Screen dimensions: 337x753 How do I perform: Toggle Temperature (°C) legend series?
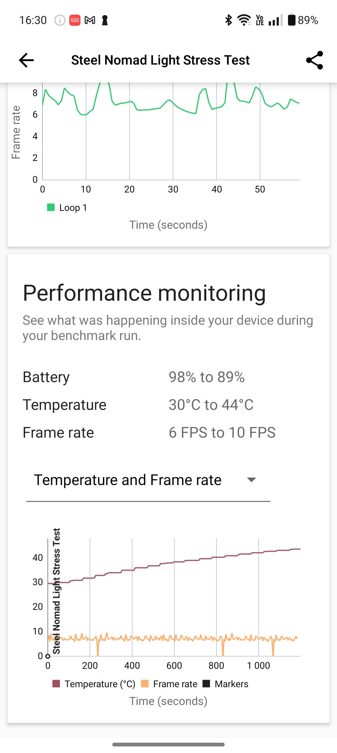tap(94, 684)
